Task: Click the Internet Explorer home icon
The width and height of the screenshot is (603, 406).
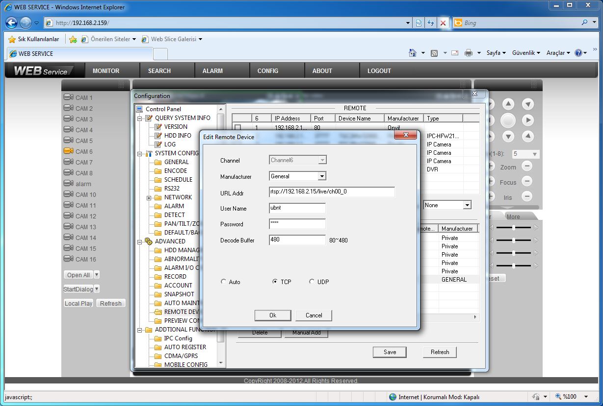Action: pos(413,53)
